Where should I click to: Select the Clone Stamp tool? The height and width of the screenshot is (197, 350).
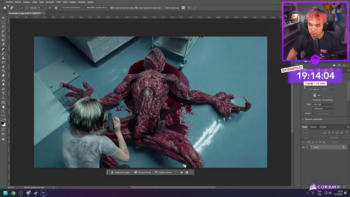pyautogui.click(x=3, y=58)
